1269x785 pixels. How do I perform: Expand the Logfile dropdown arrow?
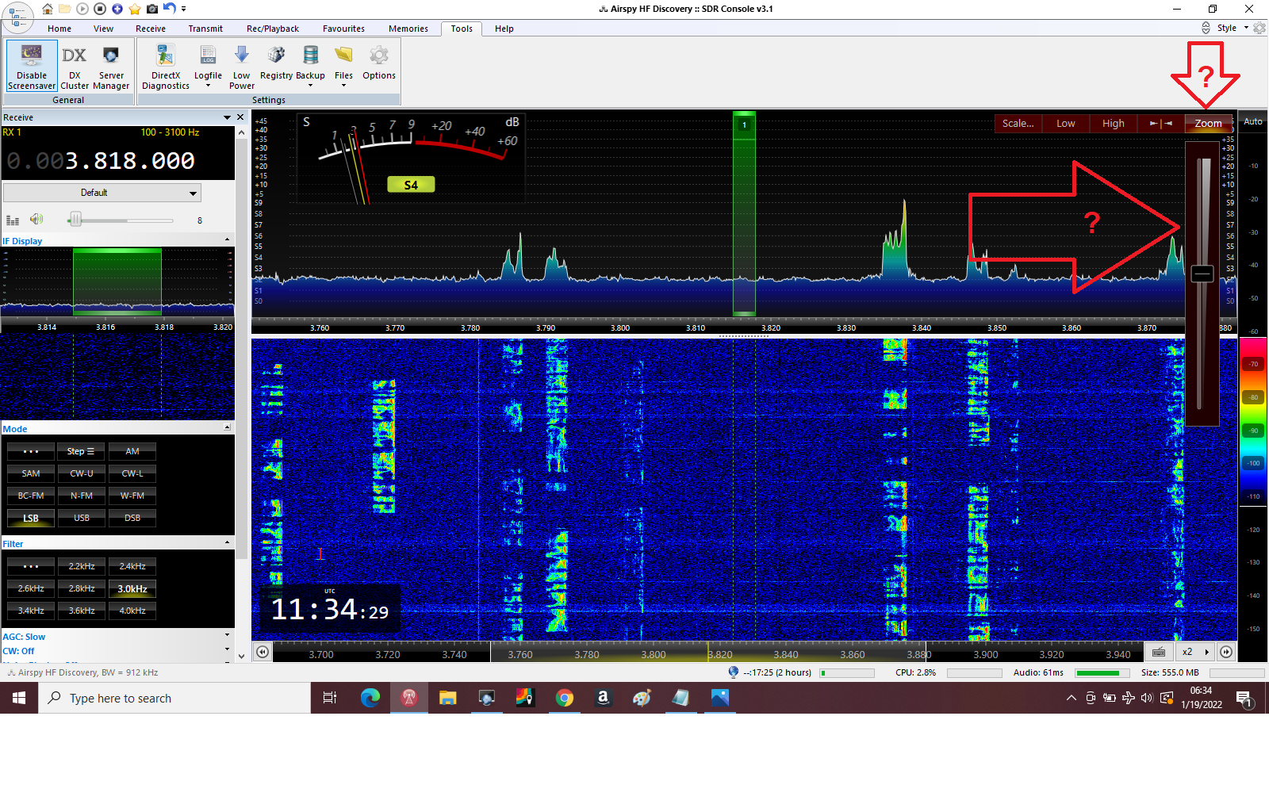click(208, 86)
